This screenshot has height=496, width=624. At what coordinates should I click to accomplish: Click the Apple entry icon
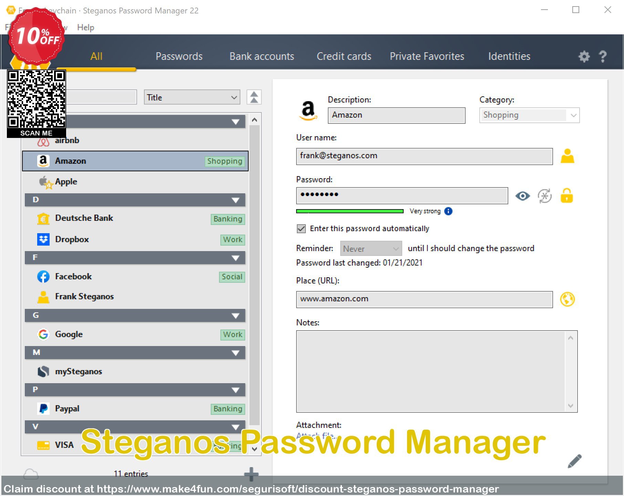(x=45, y=182)
